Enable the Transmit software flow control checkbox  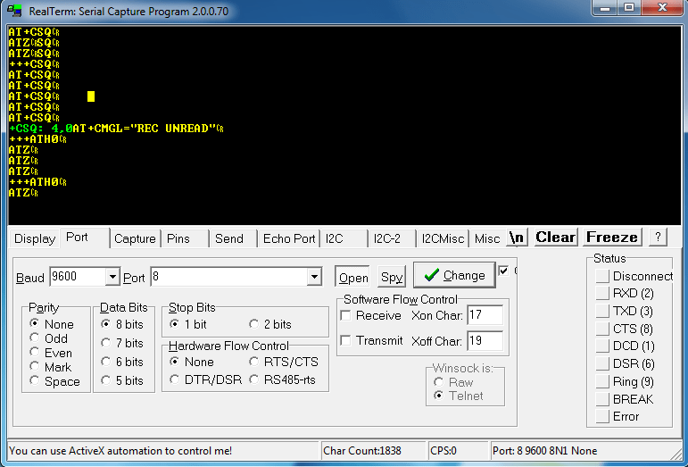click(346, 340)
